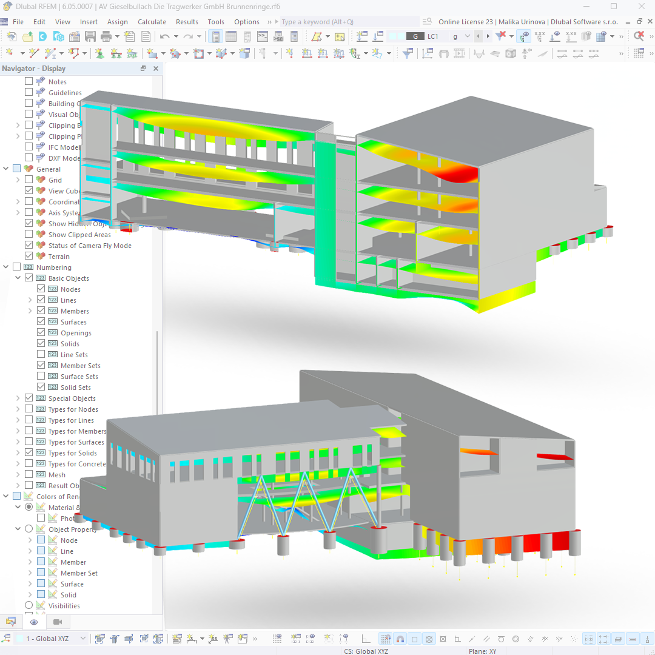Image resolution: width=655 pixels, height=655 pixels.
Task: Enable Line Sets numbering
Action: tap(41, 354)
